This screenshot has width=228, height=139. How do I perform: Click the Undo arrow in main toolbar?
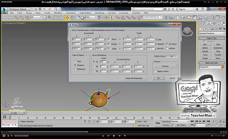pyautogui.click(x=5, y=18)
